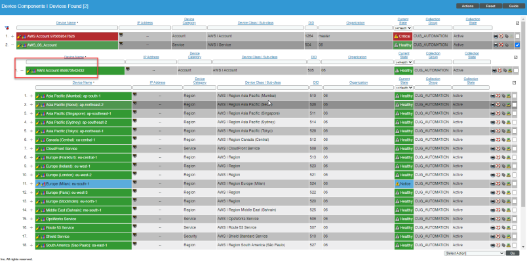Tick the checkbox for AWS Account 975658547626
Image resolution: width=527 pixels, height=262 pixels.
[517, 36]
